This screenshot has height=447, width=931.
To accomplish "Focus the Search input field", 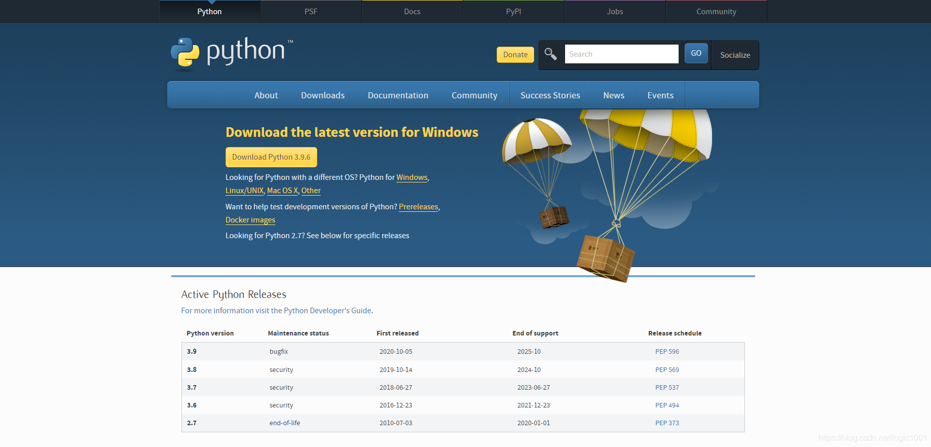I will pyautogui.click(x=622, y=54).
